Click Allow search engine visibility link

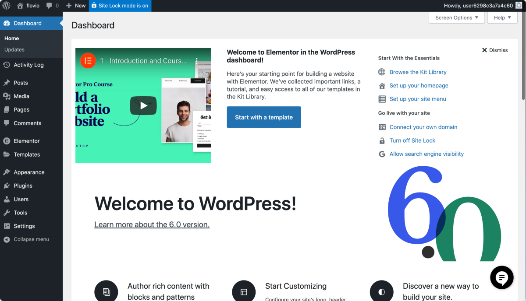(426, 154)
